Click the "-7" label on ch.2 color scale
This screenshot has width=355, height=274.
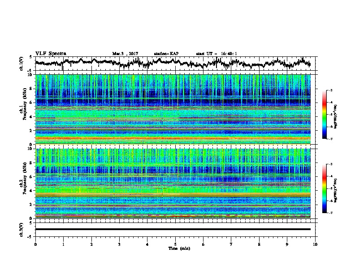330,213
